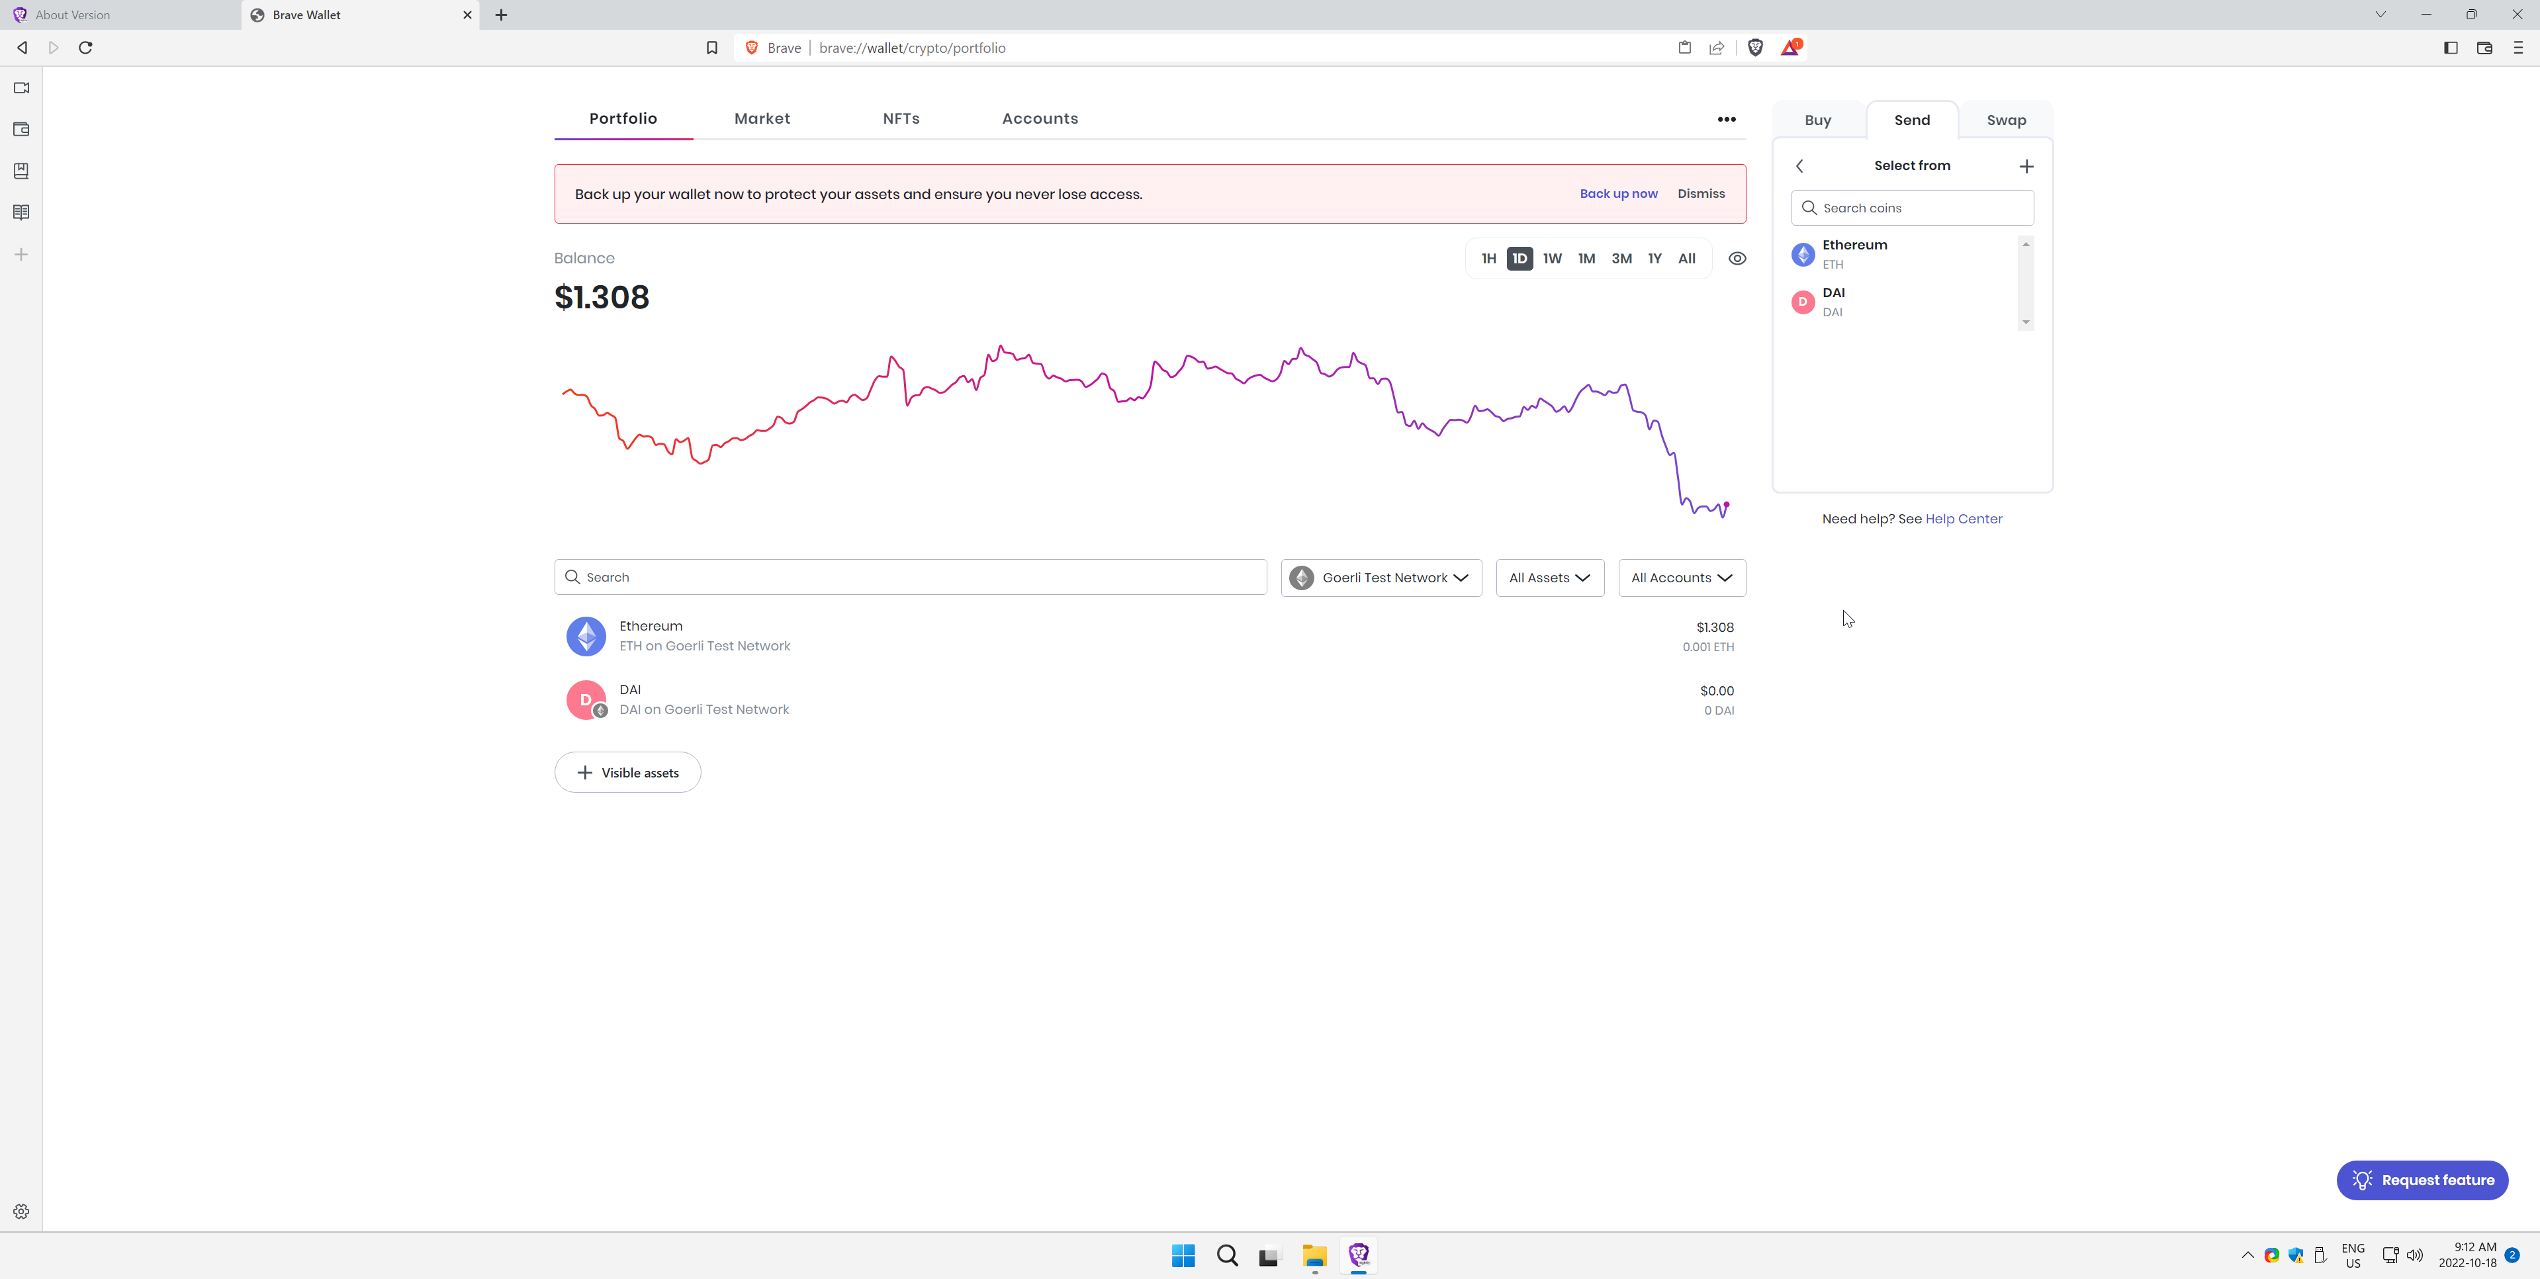Image resolution: width=2540 pixels, height=1279 pixels.
Task: Open the Brave Rewards triangle icon
Action: (1790, 48)
